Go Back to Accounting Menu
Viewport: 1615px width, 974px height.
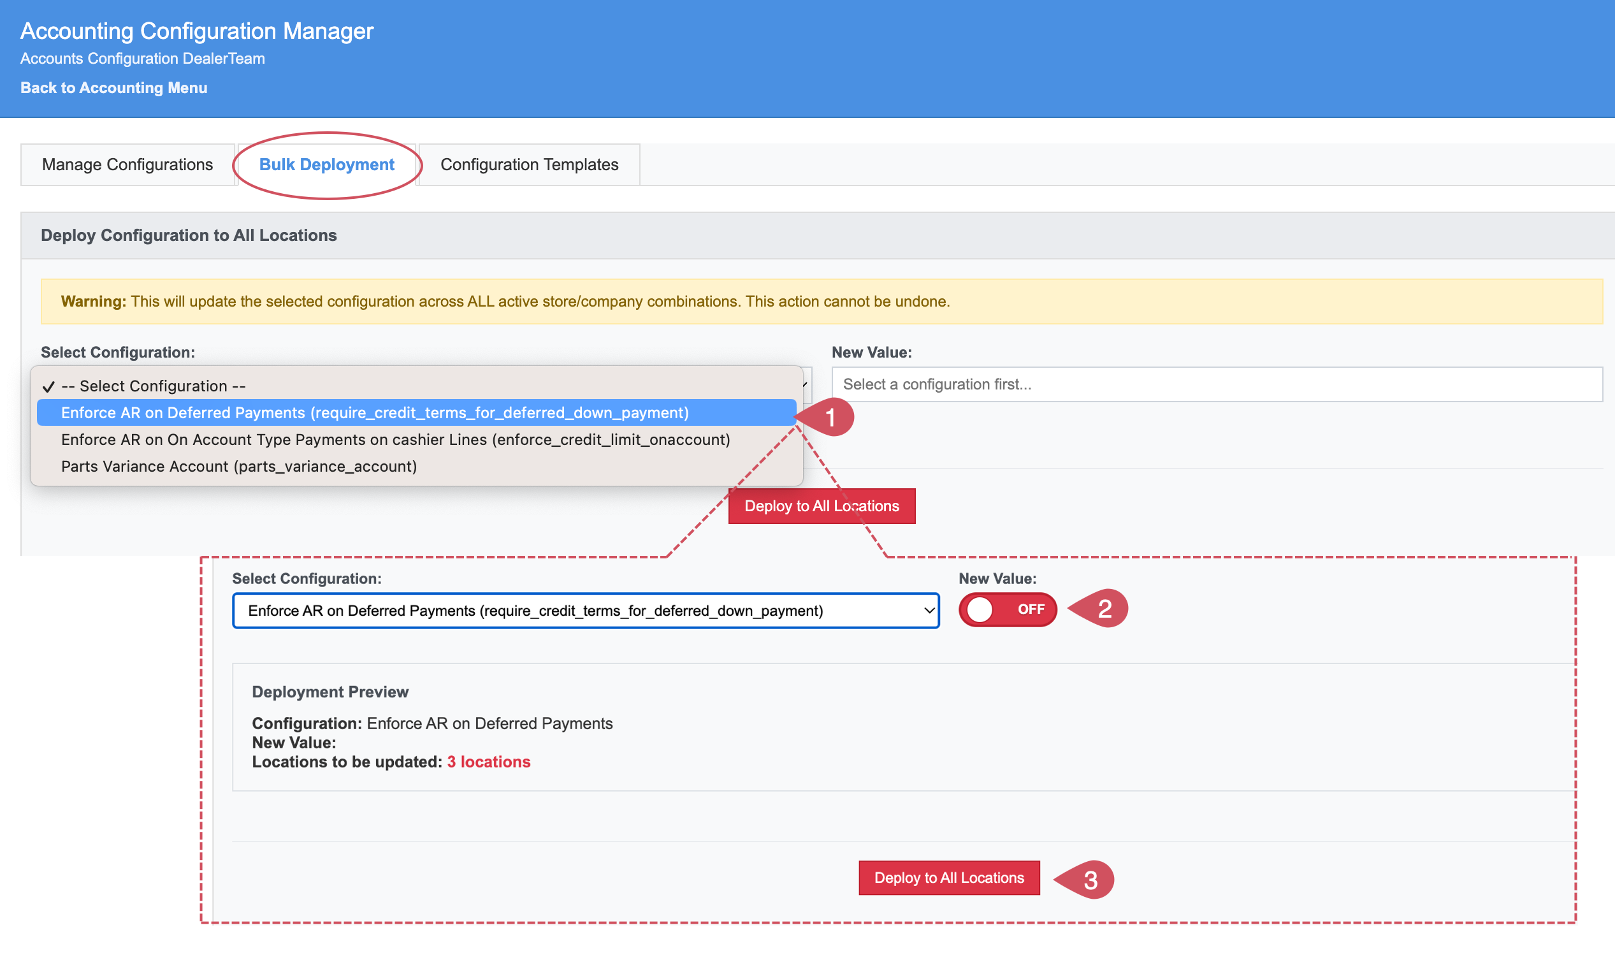(x=114, y=88)
